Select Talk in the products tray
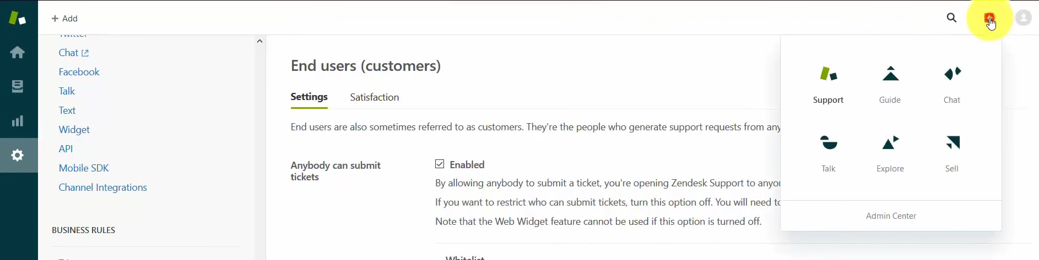Image resolution: width=1039 pixels, height=260 pixels. (x=829, y=153)
